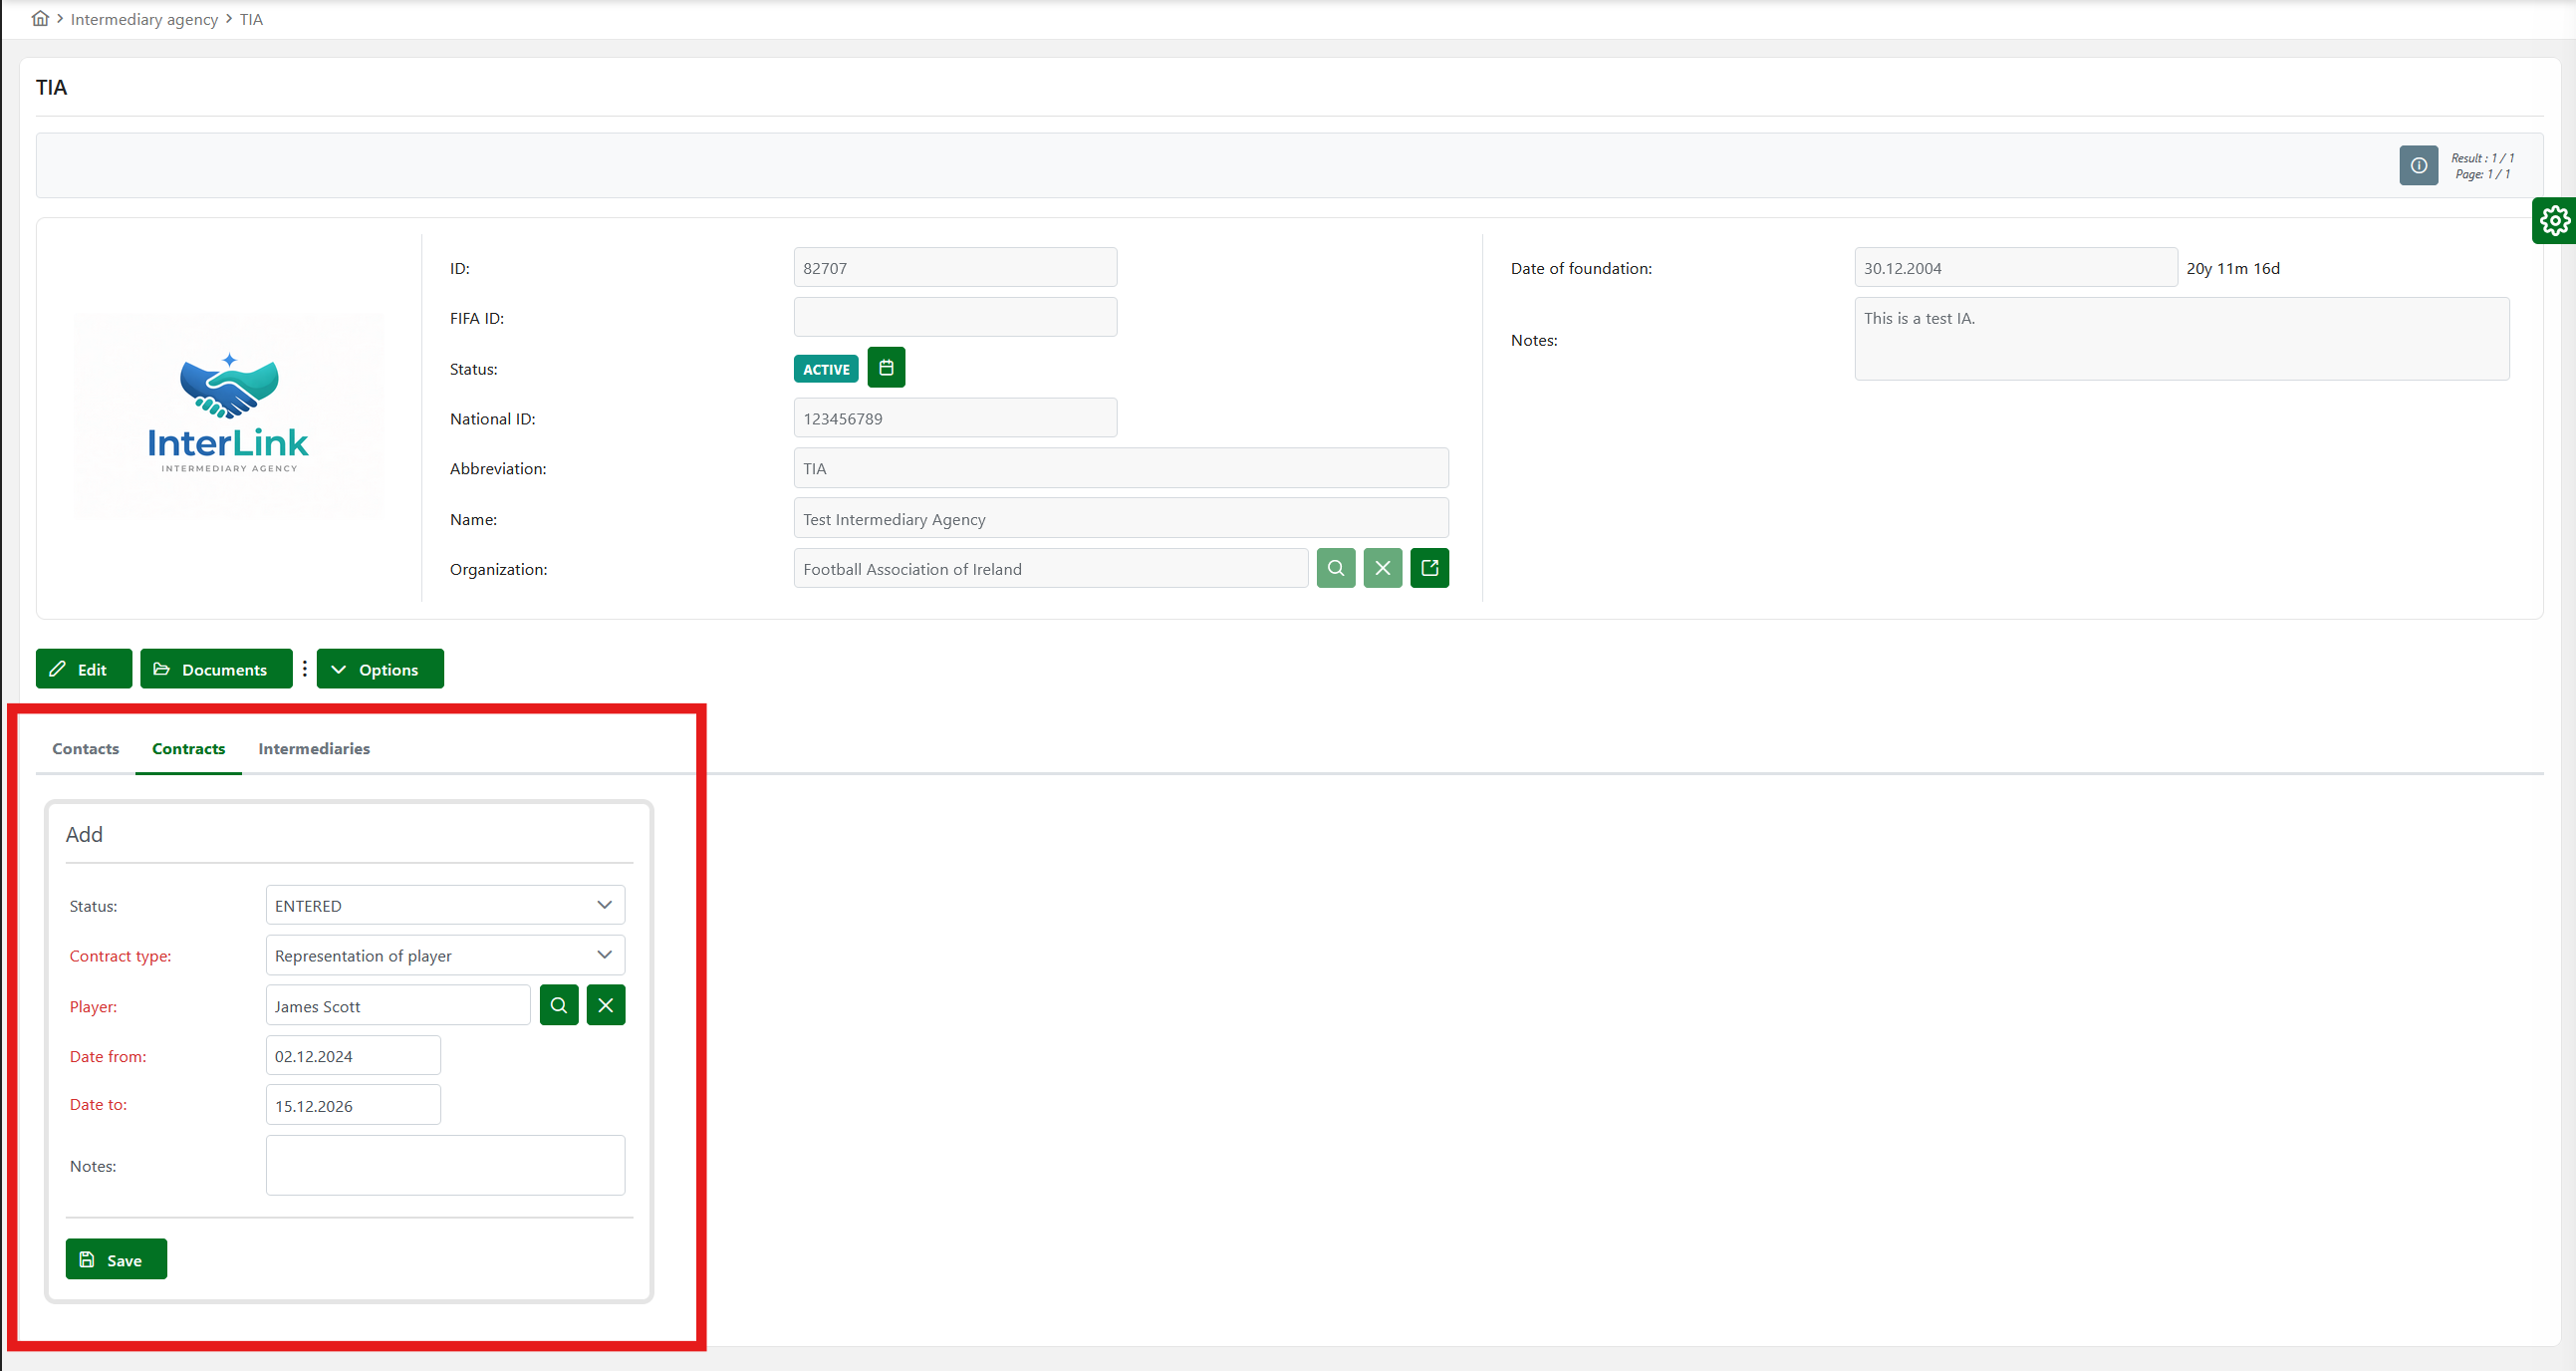Switch to the Contacts tab
2576x1371 pixels.
(85, 748)
